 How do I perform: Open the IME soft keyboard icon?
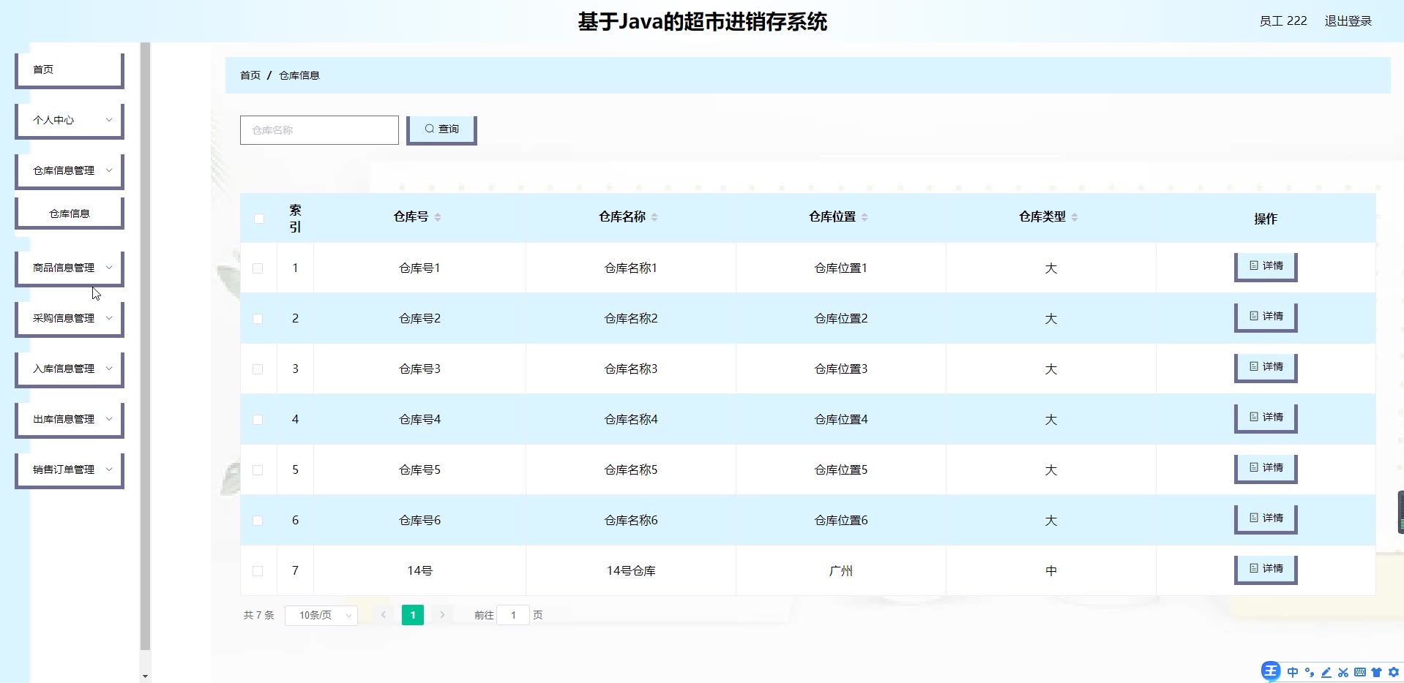click(x=1360, y=672)
